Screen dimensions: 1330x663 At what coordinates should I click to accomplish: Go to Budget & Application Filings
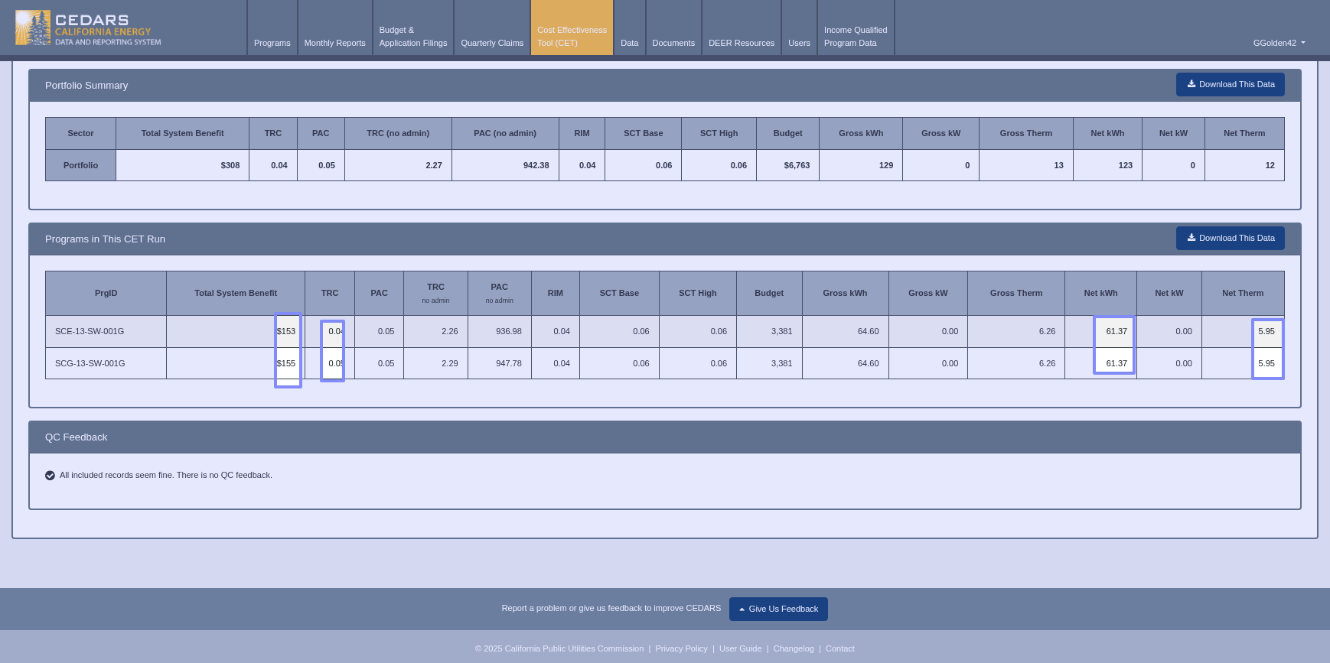coord(412,37)
